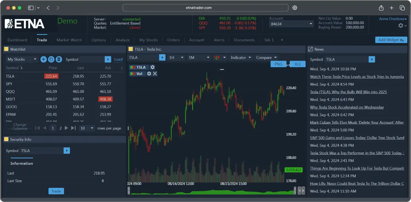Click the News Symbol input field
The width and height of the screenshot is (411, 202).
[347, 60]
